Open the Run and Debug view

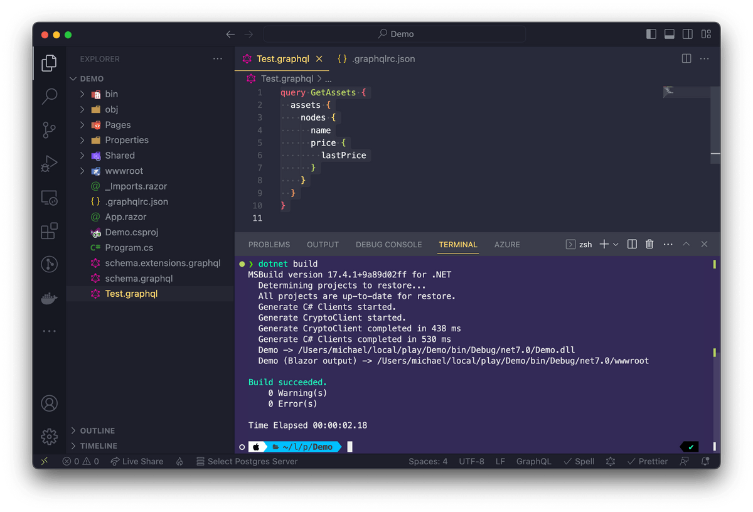[49, 164]
